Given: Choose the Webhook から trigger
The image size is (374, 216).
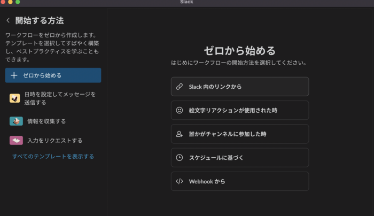Looking at the screenshot, I should 240,181.
